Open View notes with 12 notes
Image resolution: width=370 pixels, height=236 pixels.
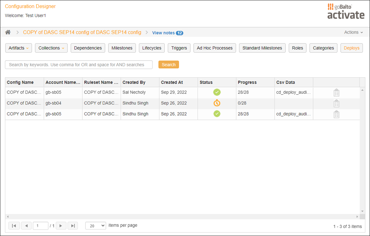(x=167, y=33)
